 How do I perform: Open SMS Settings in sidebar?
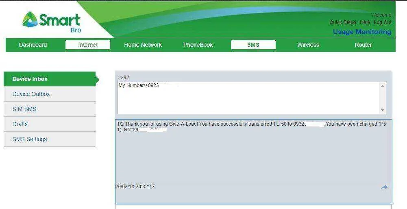point(50,139)
